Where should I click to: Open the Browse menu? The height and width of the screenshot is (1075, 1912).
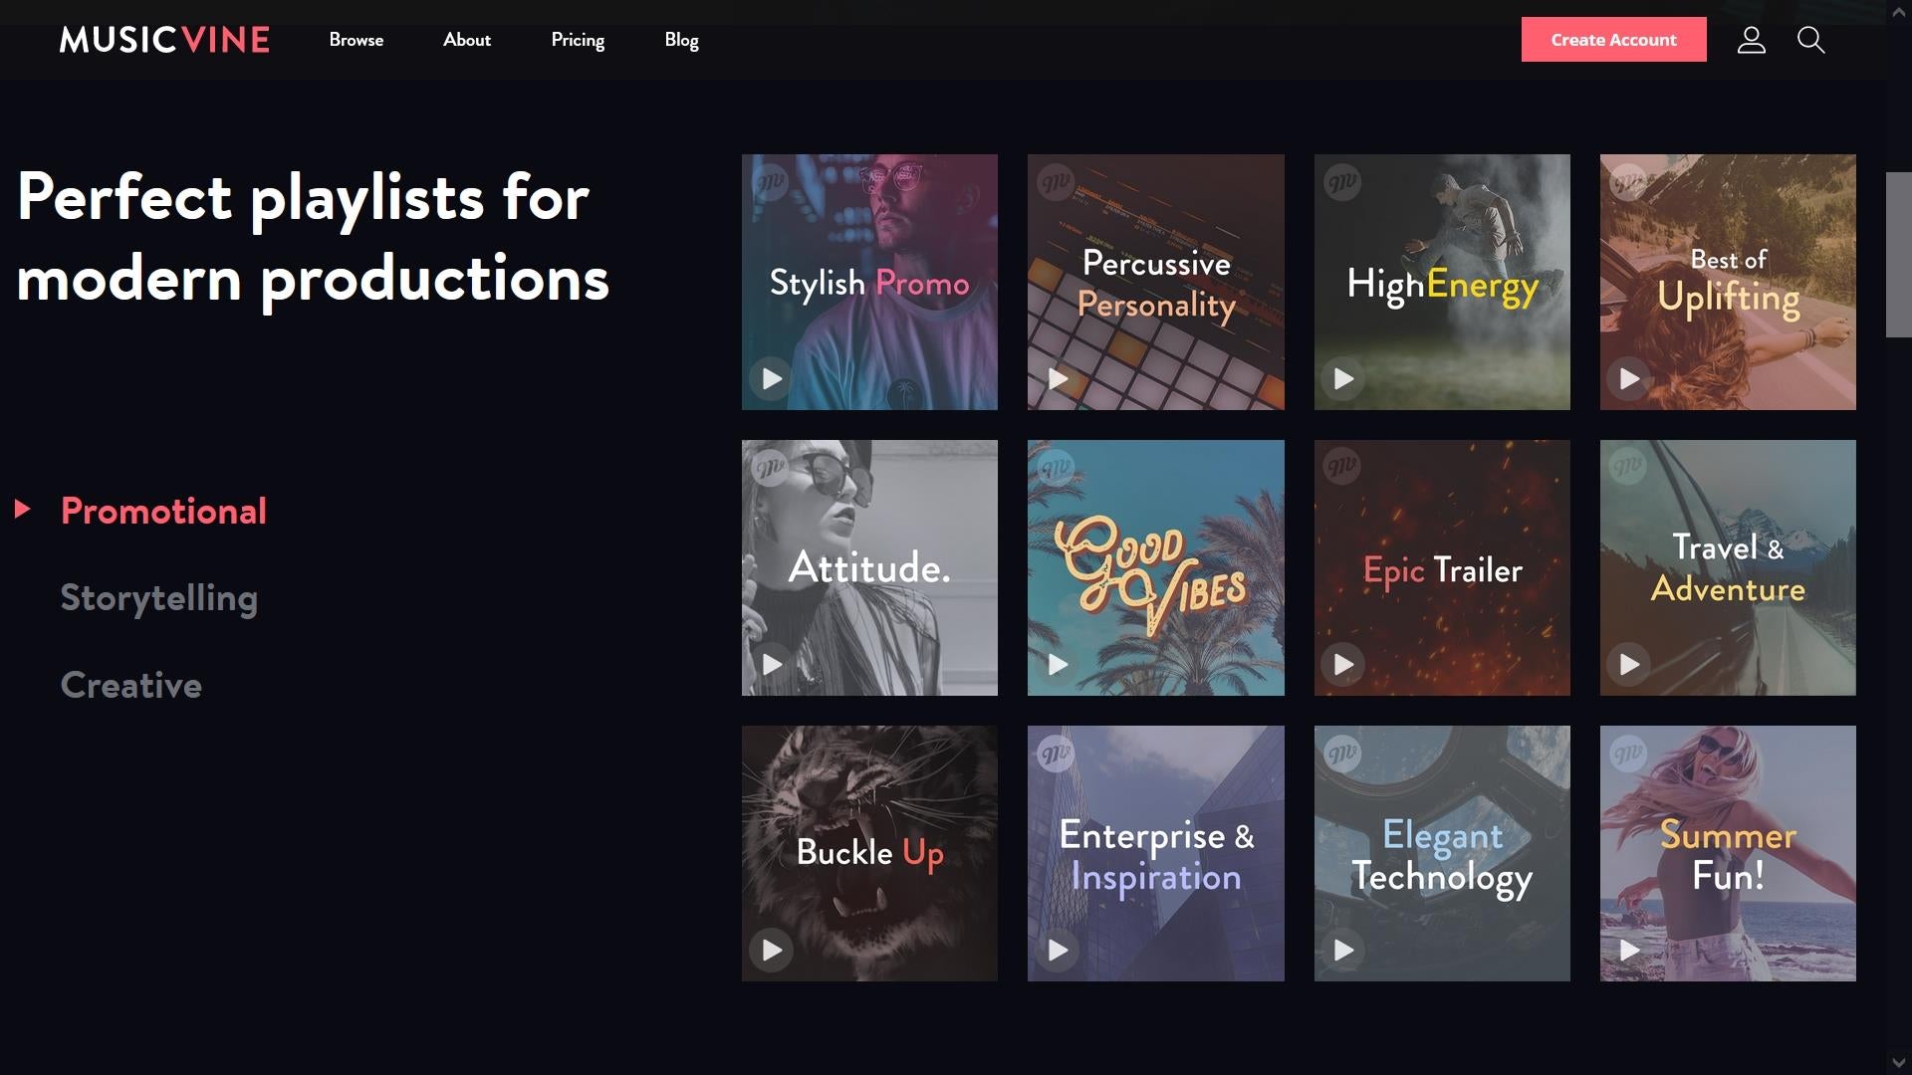click(357, 40)
